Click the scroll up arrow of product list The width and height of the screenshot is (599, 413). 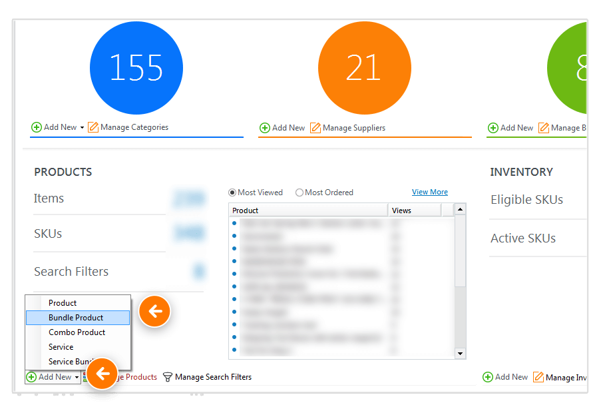pos(460,209)
